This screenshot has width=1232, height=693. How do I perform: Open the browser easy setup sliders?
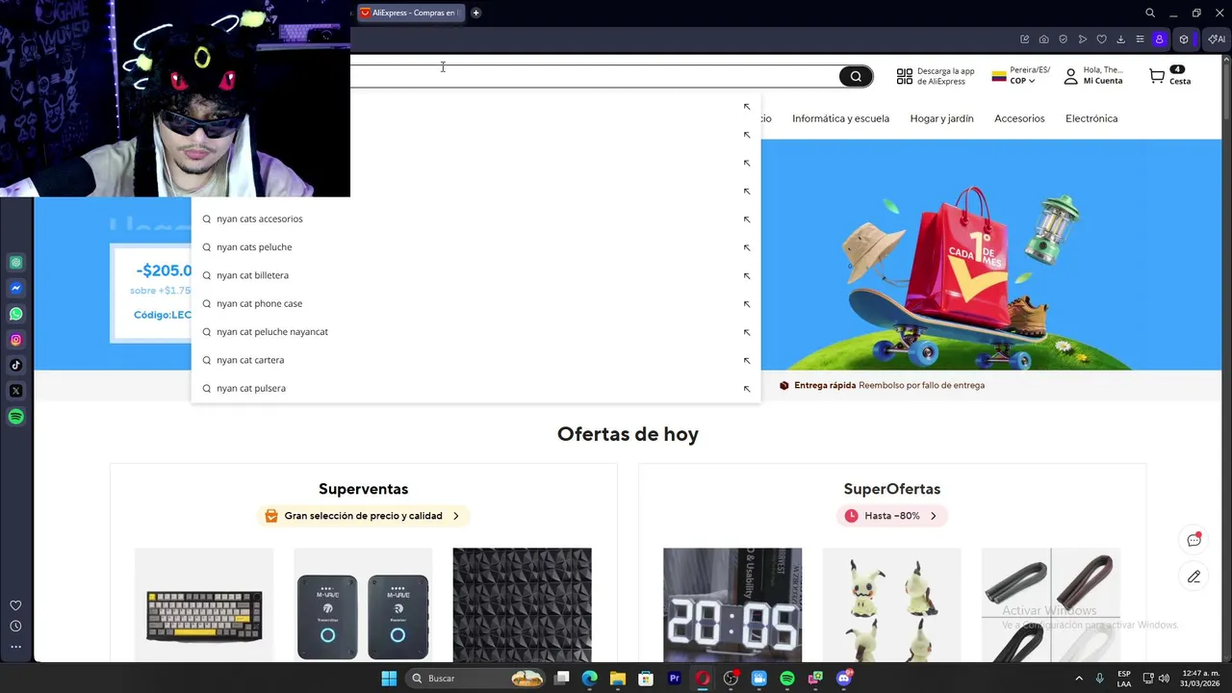[1140, 39]
